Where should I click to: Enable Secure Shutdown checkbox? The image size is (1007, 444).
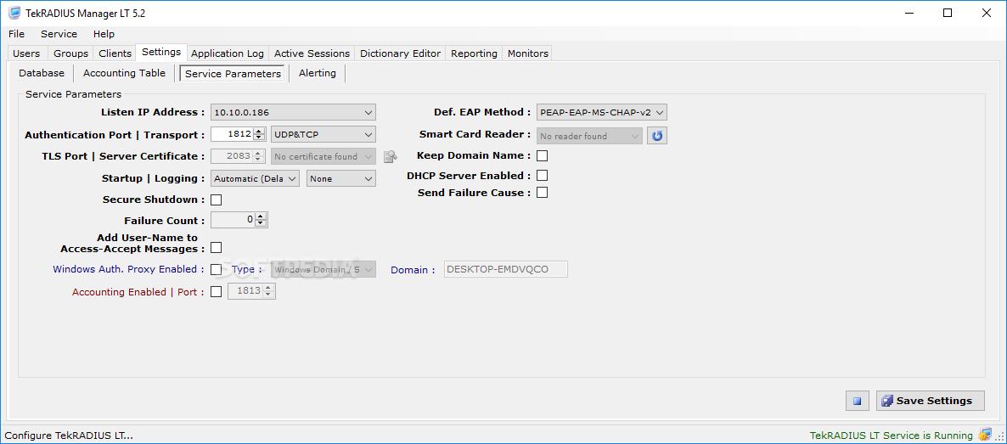pos(217,200)
